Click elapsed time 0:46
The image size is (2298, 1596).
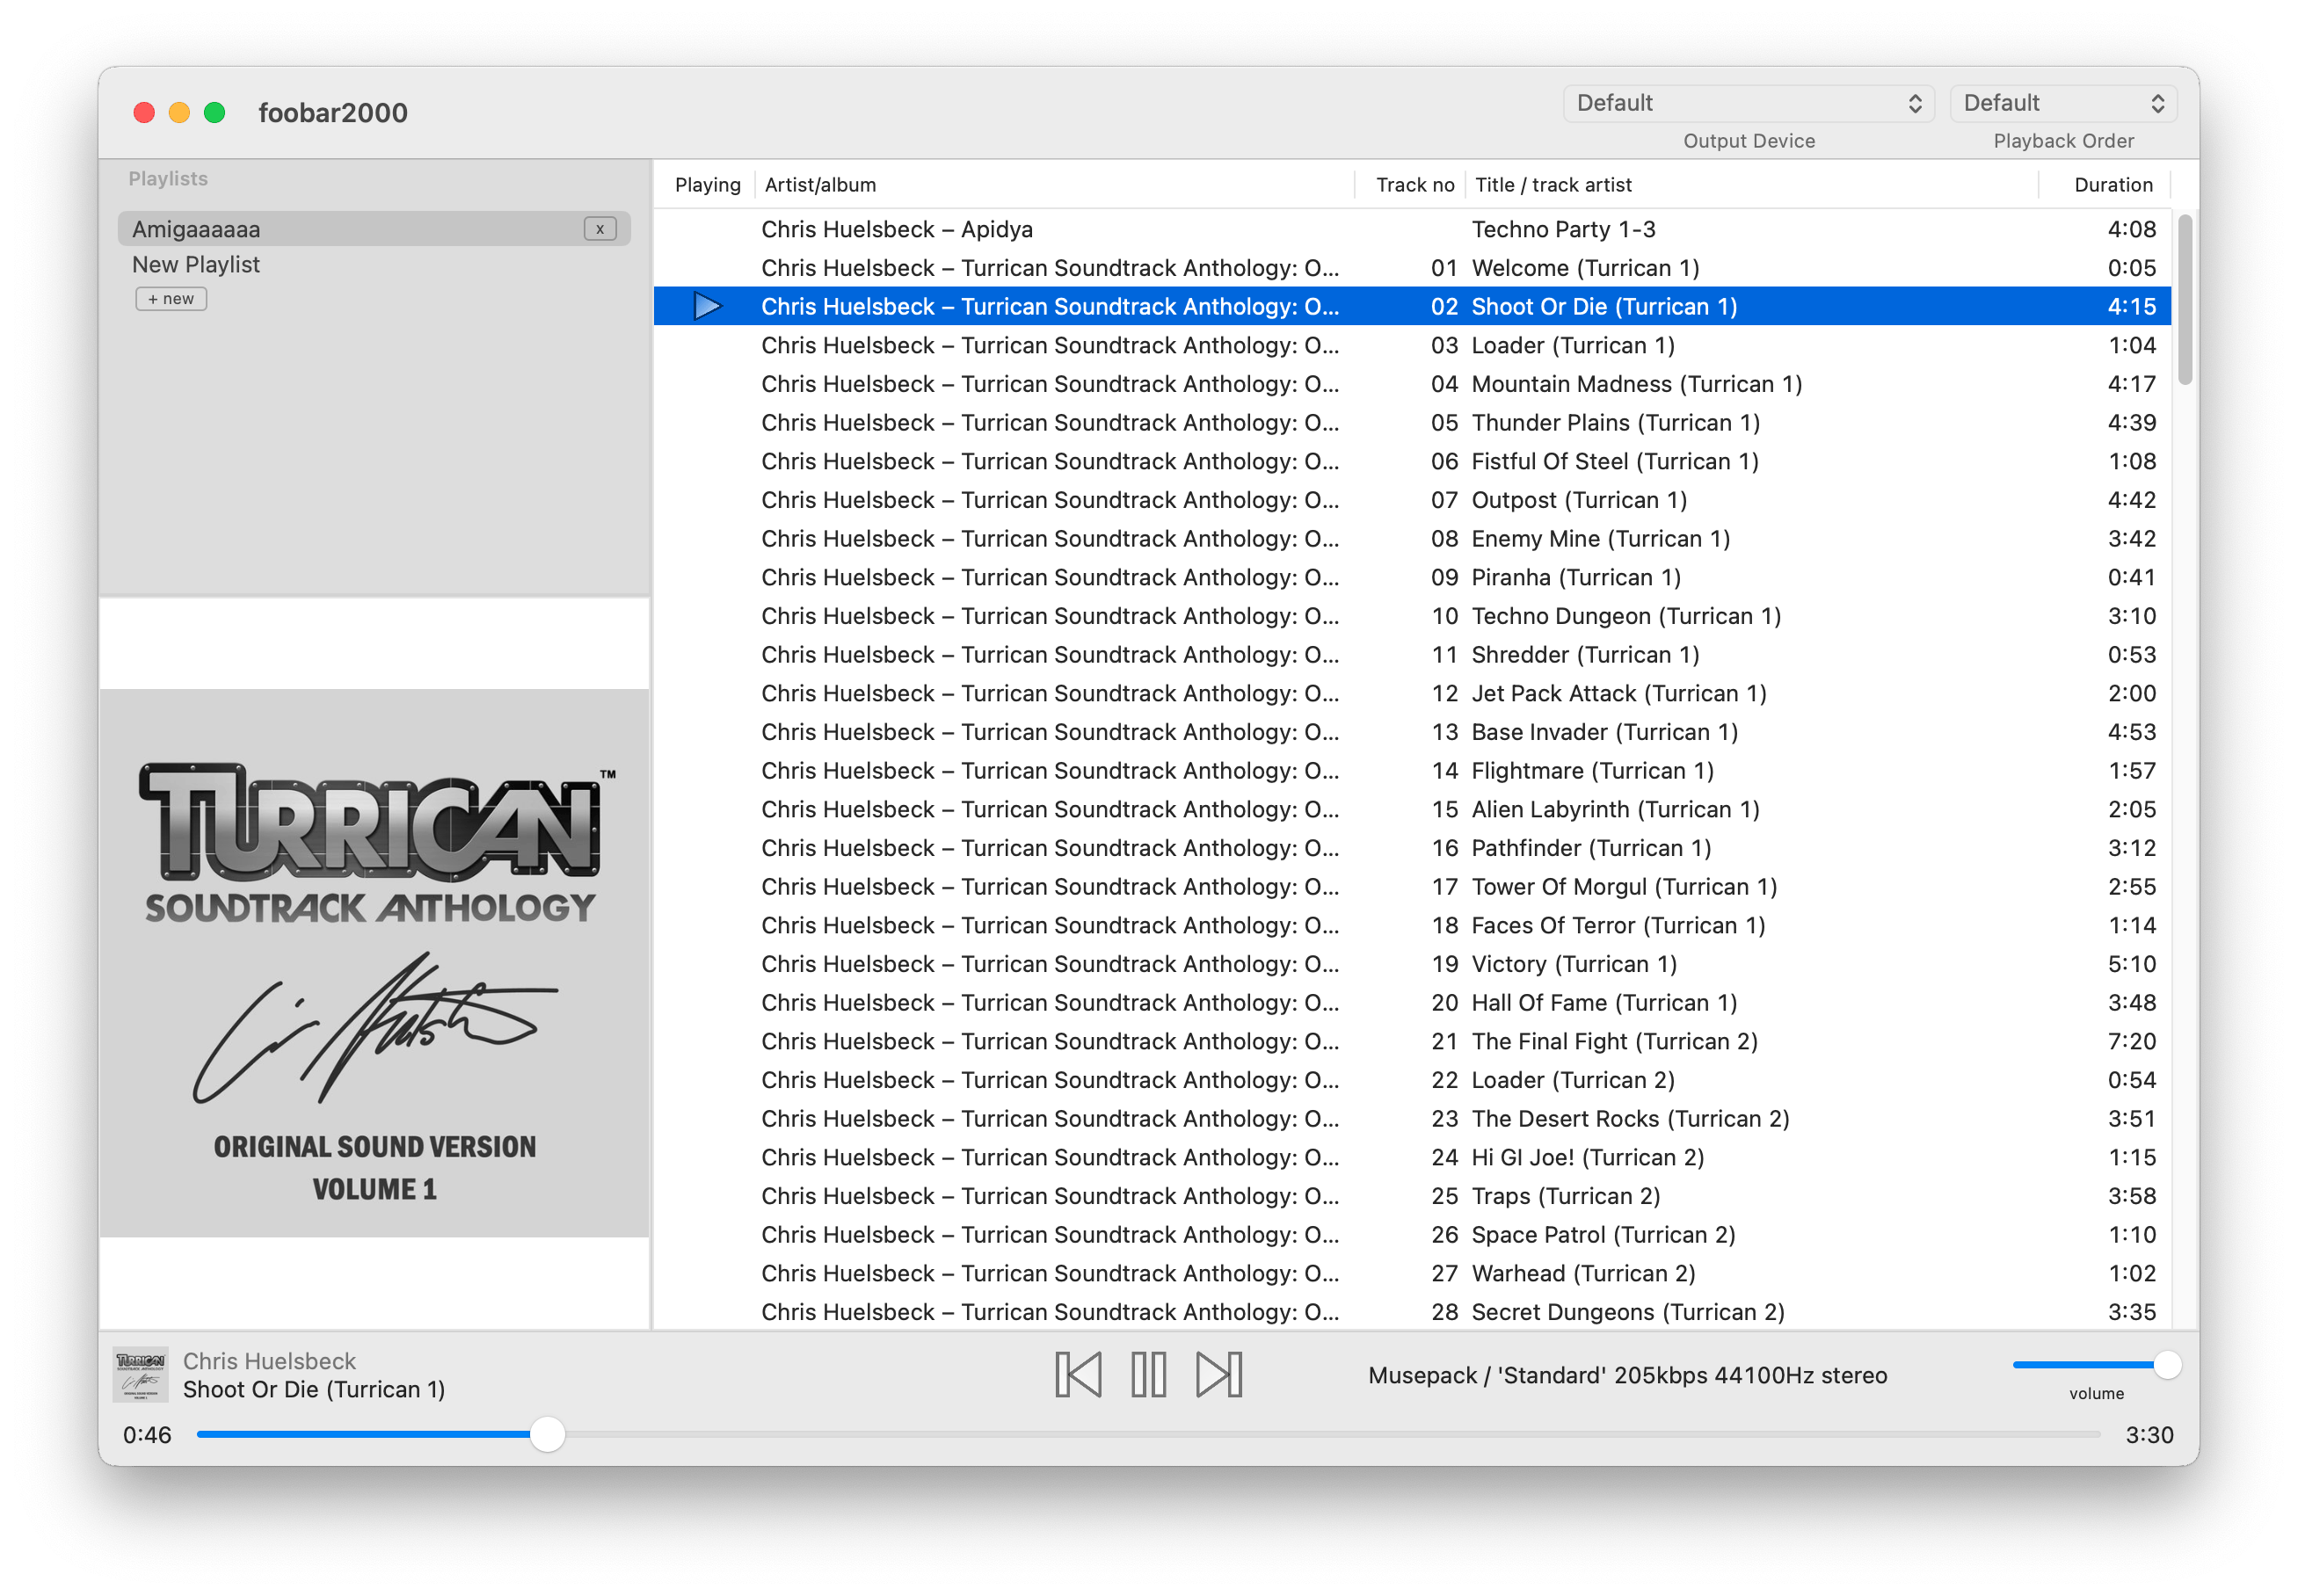(147, 1435)
